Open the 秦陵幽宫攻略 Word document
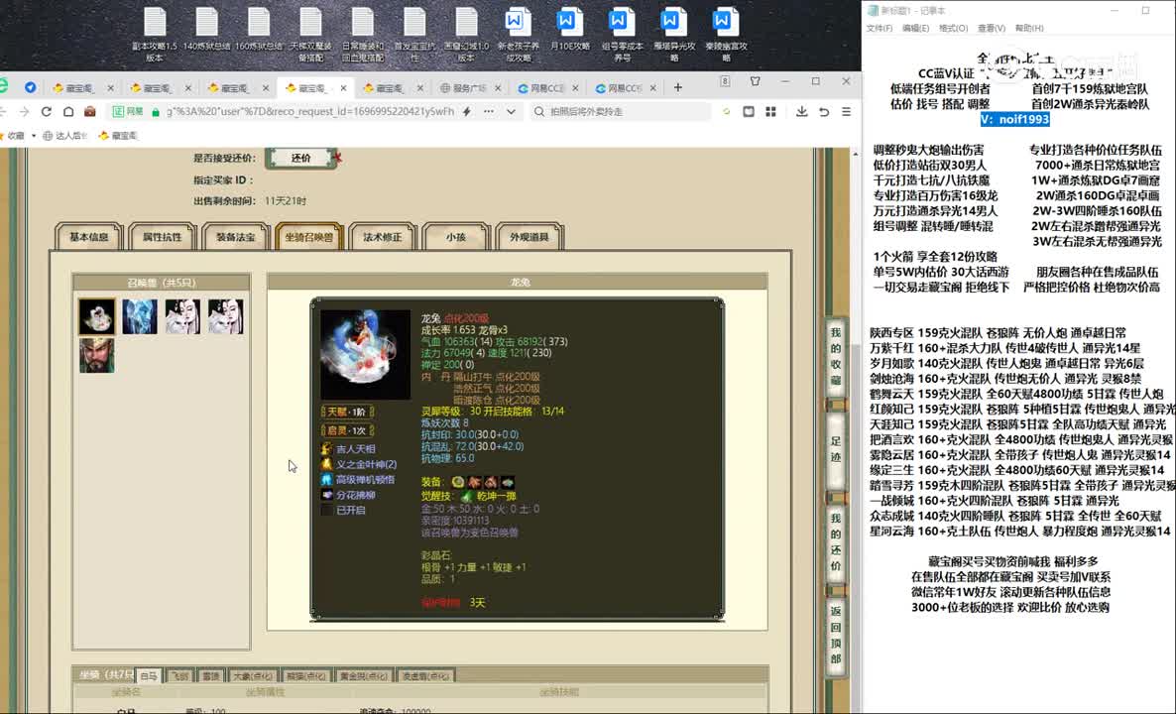This screenshot has height=714, width=1176. (x=725, y=35)
